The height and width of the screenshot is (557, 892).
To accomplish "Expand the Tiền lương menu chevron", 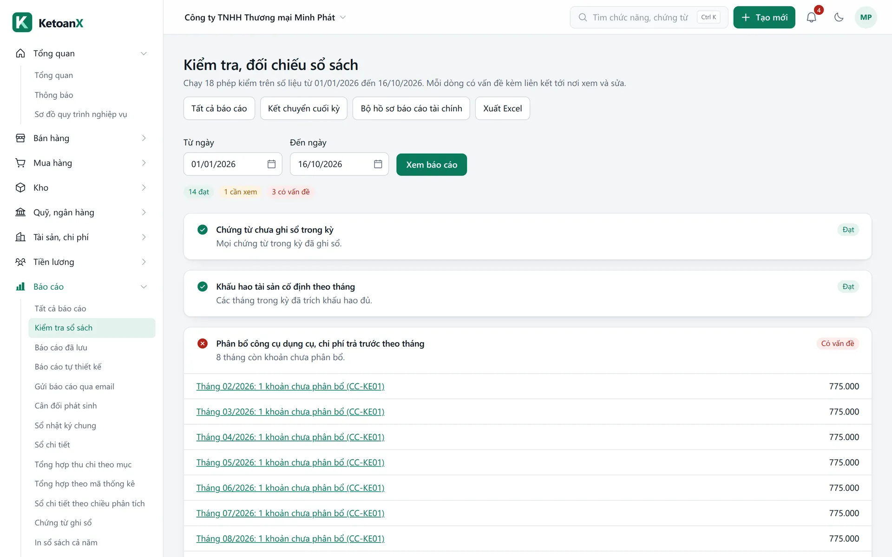I will (144, 262).
